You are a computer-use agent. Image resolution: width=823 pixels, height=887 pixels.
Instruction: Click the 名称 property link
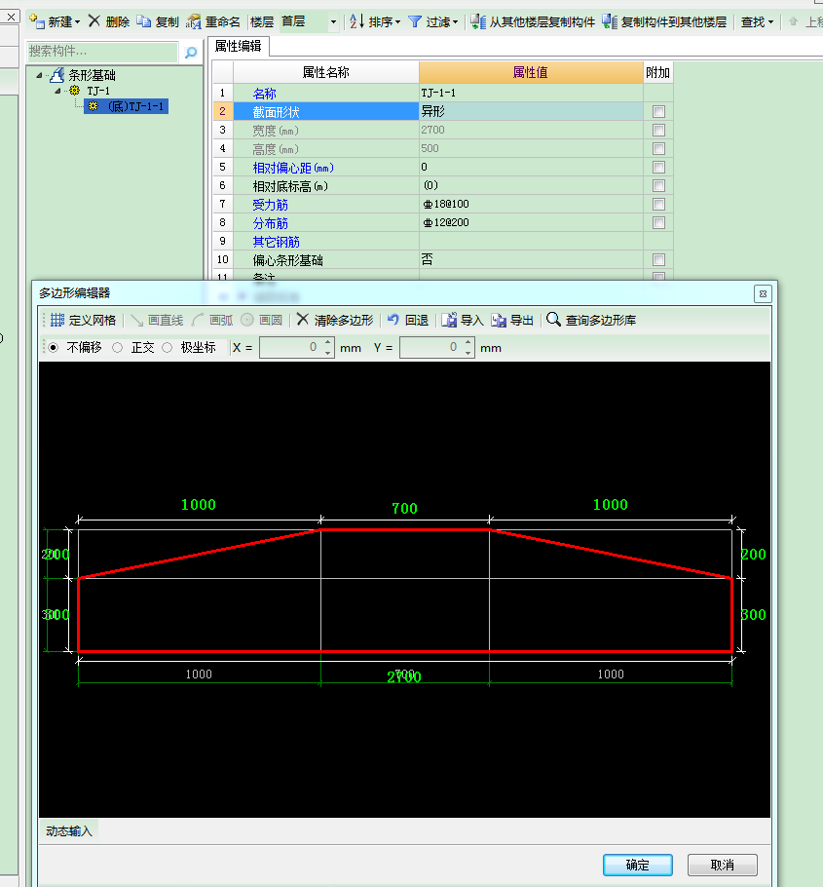click(x=265, y=94)
